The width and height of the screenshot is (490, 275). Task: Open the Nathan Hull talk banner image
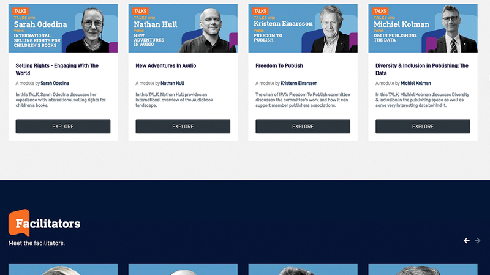tap(183, 28)
